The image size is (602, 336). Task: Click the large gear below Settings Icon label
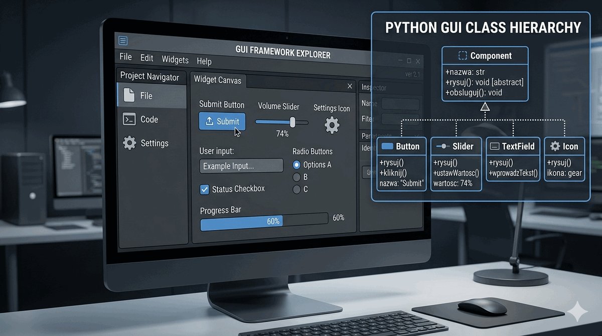[332, 125]
